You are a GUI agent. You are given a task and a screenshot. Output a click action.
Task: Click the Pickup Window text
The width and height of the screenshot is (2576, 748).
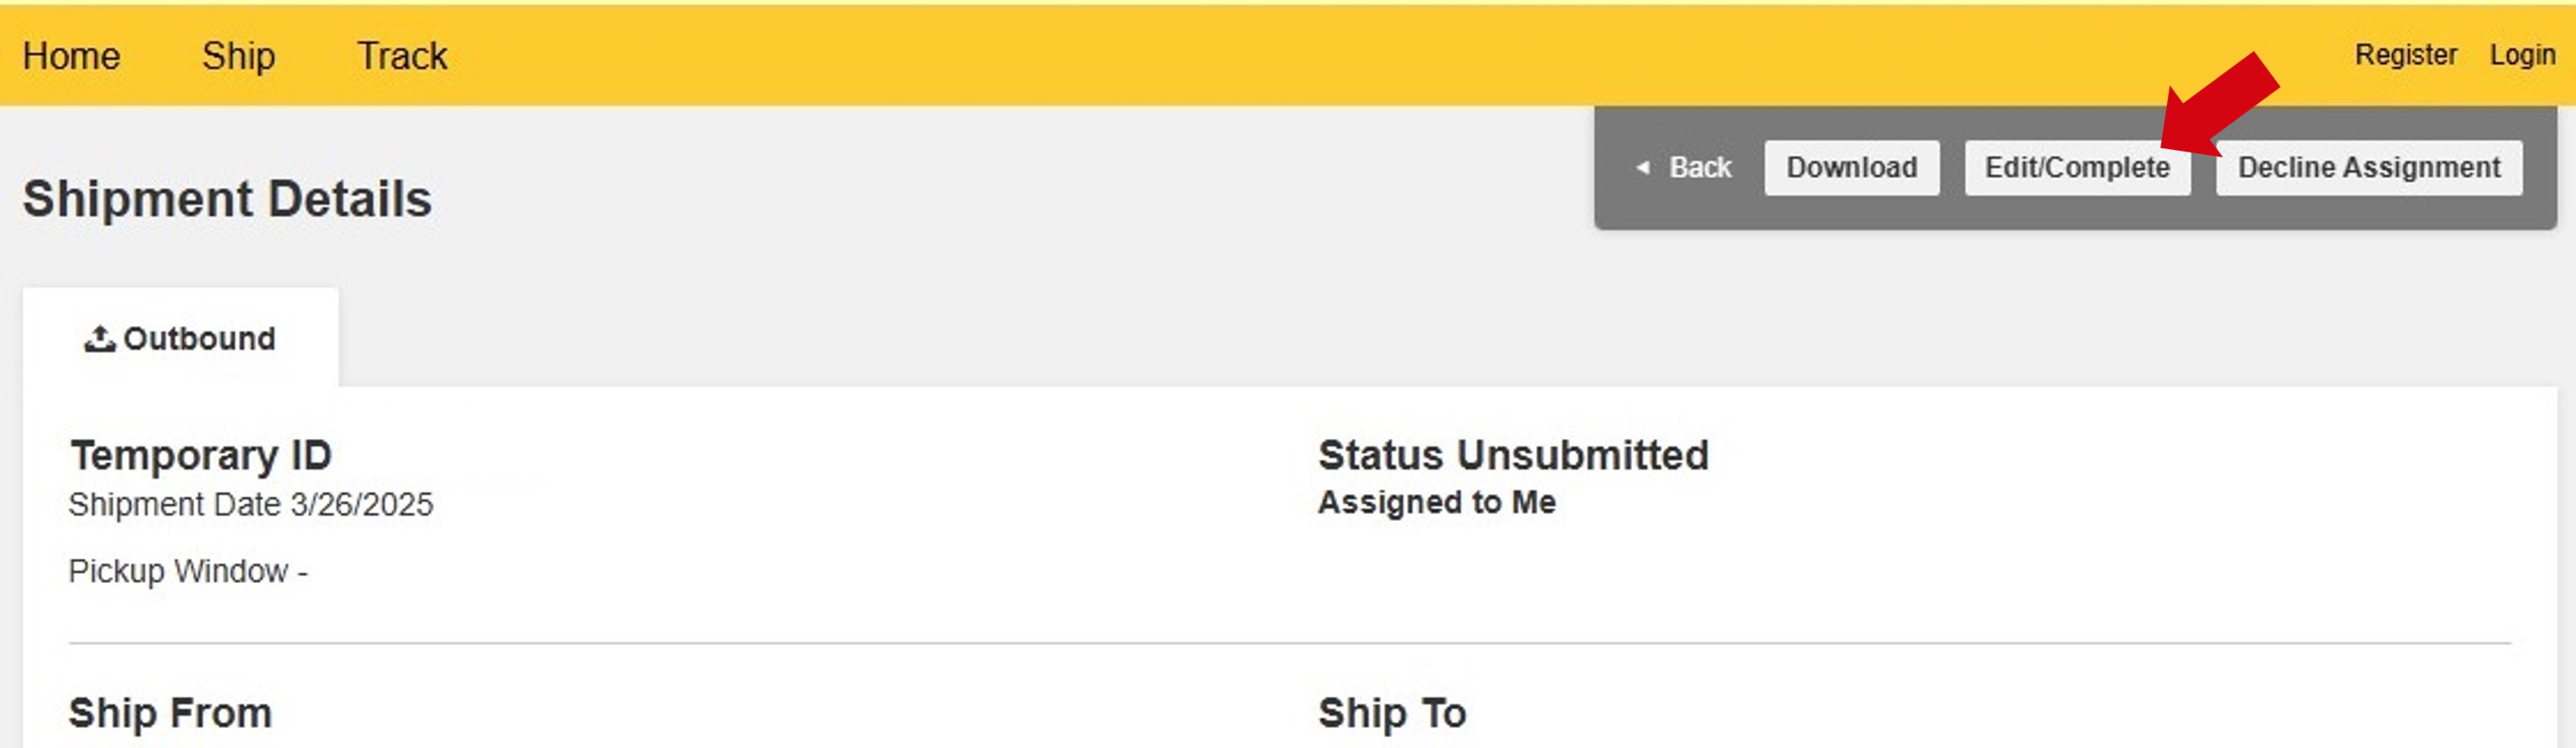188,571
